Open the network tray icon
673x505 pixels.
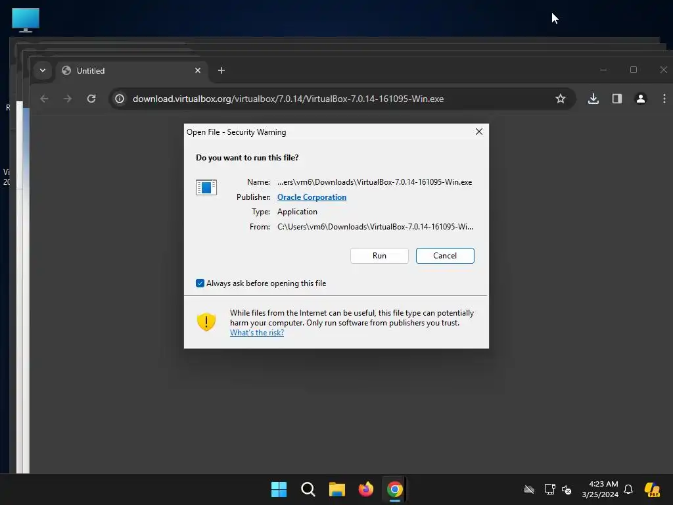(x=549, y=489)
